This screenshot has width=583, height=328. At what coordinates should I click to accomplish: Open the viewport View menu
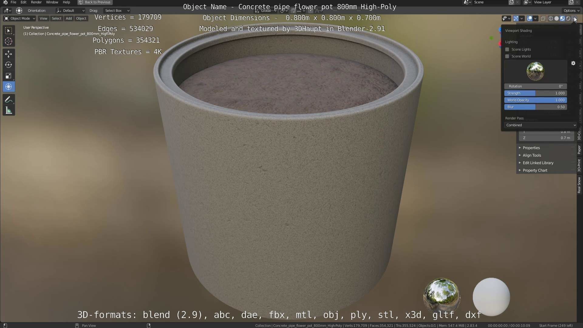pyautogui.click(x=43, y=19)
